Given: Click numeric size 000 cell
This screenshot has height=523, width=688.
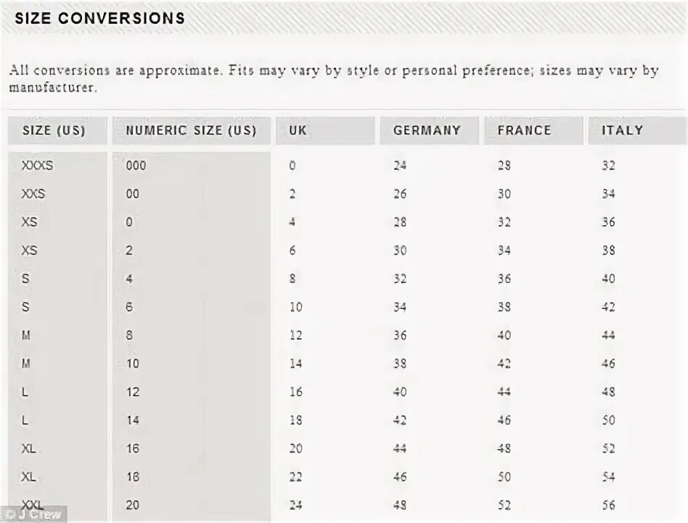Looking at the screenshot, I should (x=136, y=166).
